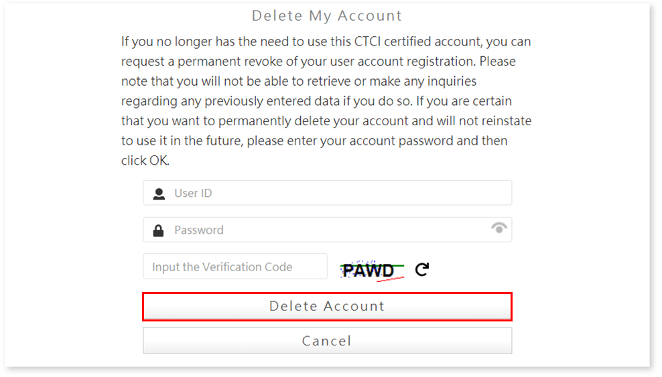Show password with the eye icon
This screenshot has width=662, height=377.
pos(499,228)
